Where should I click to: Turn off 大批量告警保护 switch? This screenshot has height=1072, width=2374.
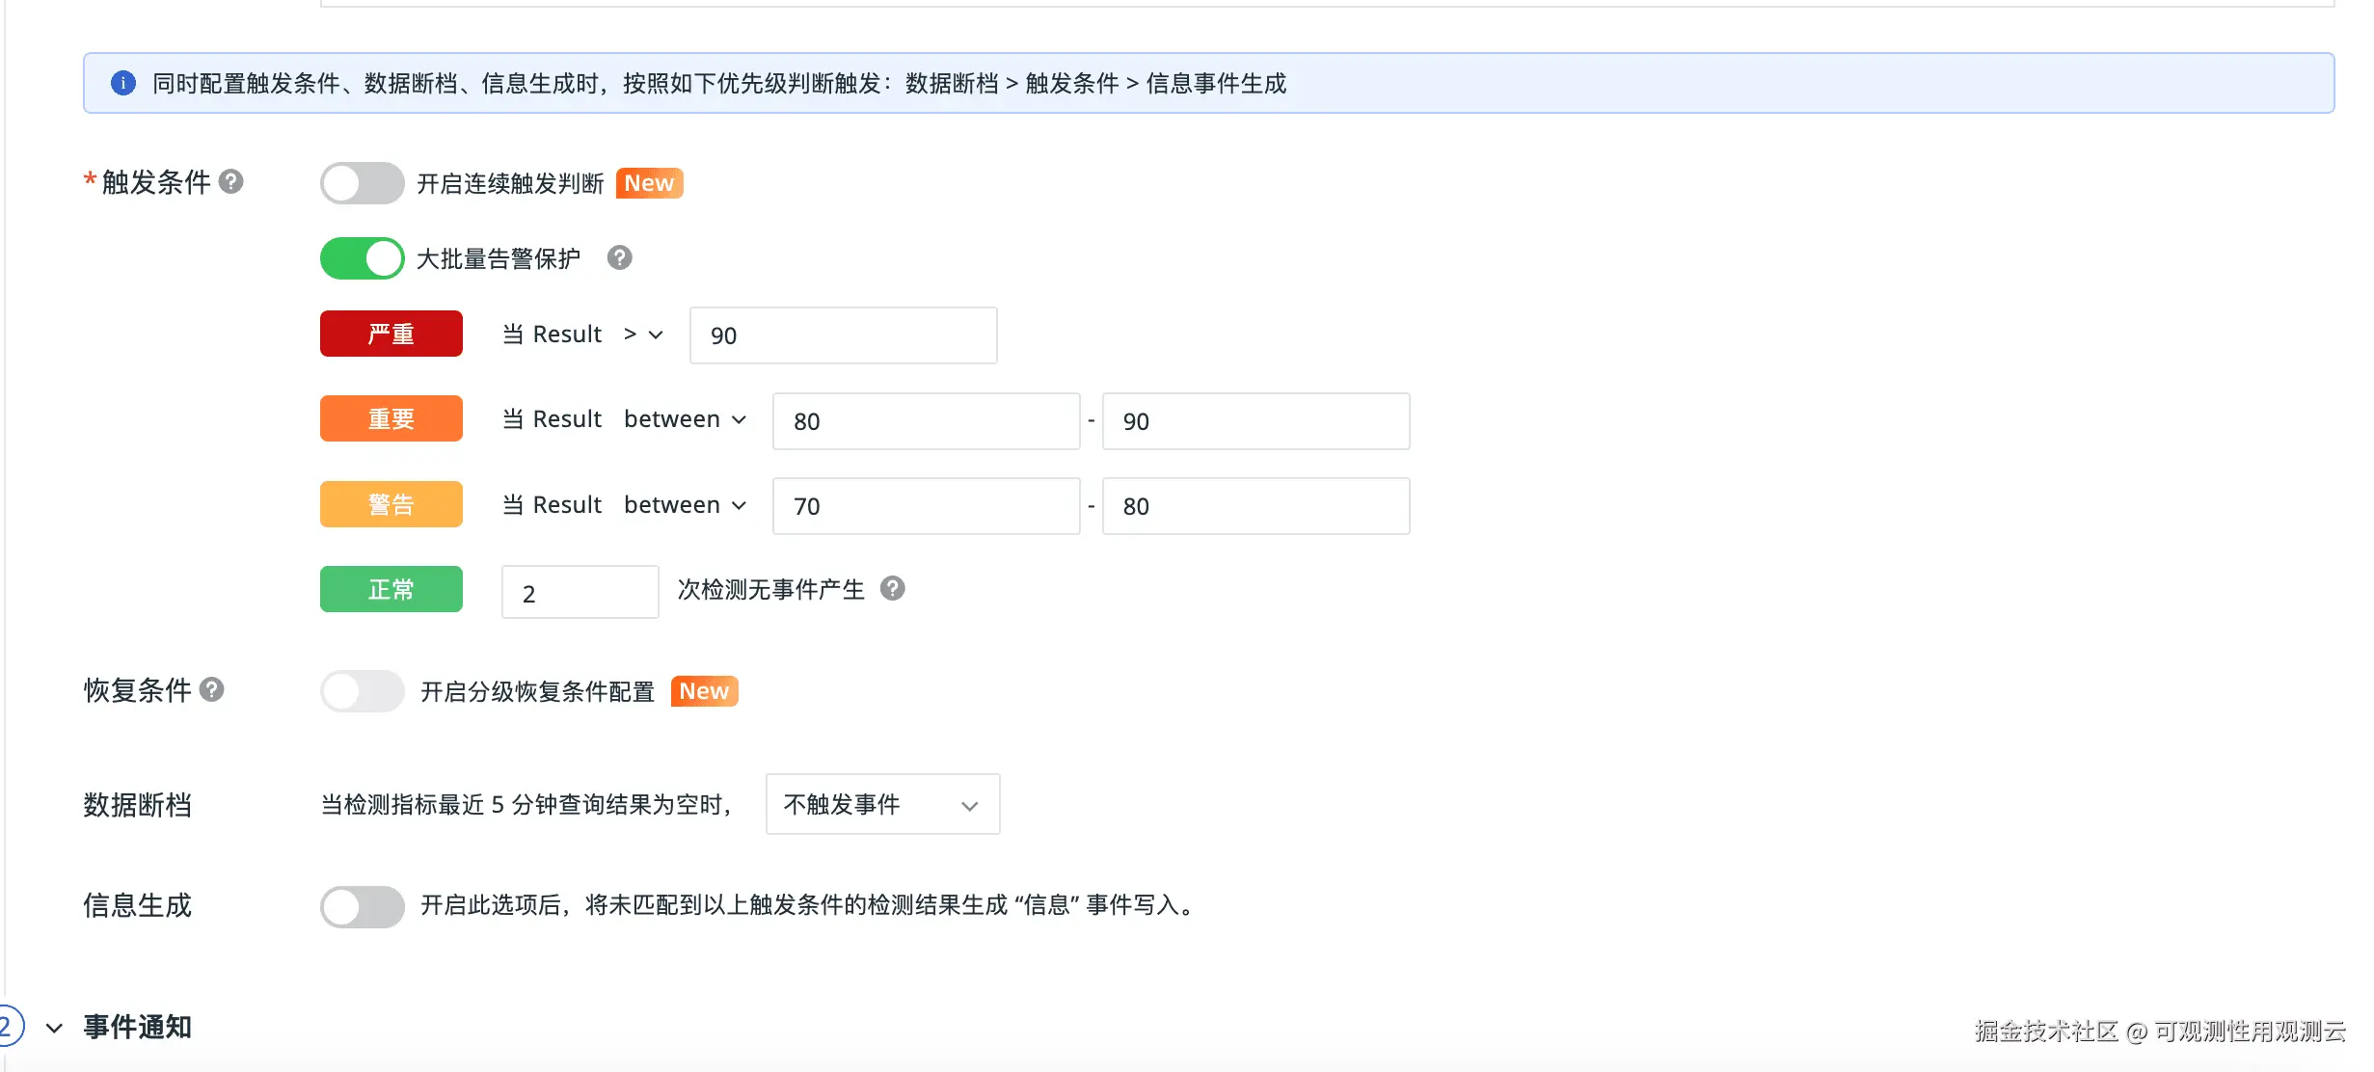pyautogui.click(x=362, y=258)
